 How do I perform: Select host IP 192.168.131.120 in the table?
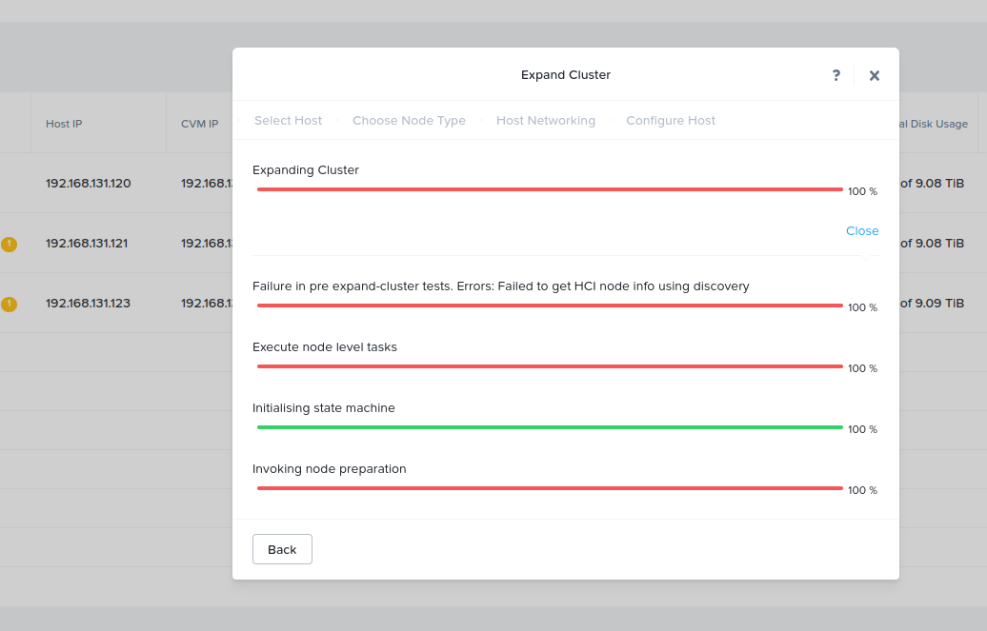(88, 183)
